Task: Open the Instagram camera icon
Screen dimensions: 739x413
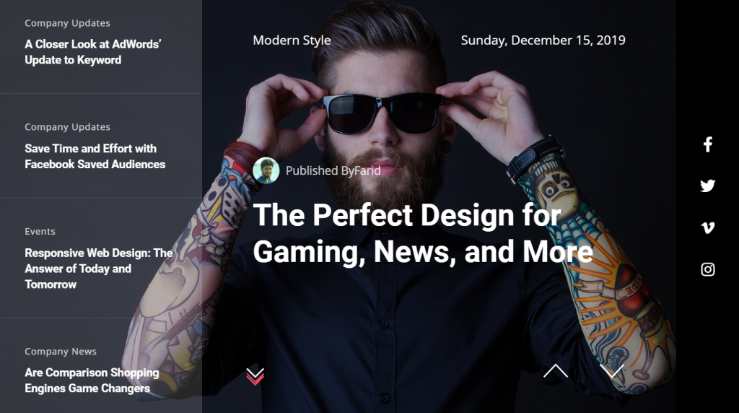Action: coord(707,269)
